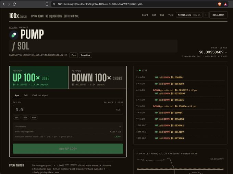The width and height of the screenshot is (233, 174).
Task: Open the List nav item
Action: tap(154, 15)
